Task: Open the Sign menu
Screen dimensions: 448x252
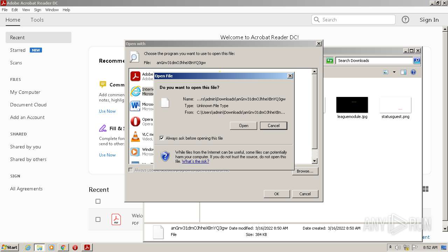Action: (x=37, y=10)
